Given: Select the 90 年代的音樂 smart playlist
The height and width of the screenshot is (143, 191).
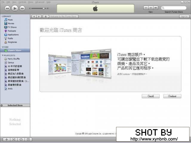Looking at the screenshot, I should click(x=15, y=66).
